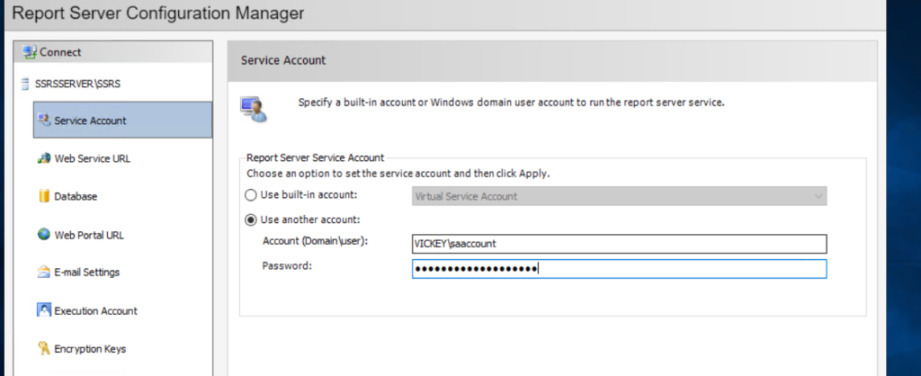Click the Service Account panel heading

tap(283, 60)
